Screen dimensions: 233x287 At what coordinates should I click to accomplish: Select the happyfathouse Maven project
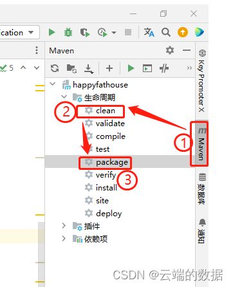(100, 85)
